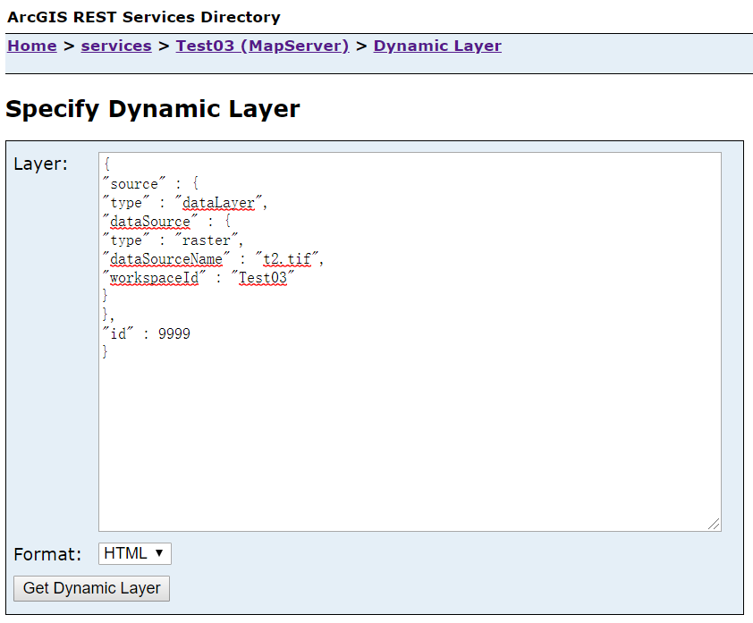Grab the text area resize handle

(714, 524)
